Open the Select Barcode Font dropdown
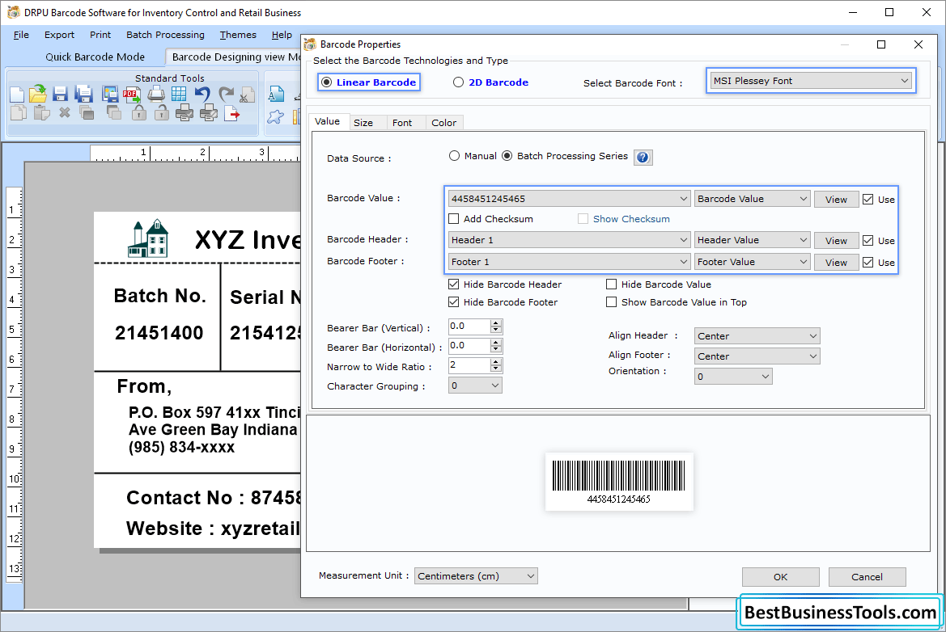 click(x=906, y=80)
